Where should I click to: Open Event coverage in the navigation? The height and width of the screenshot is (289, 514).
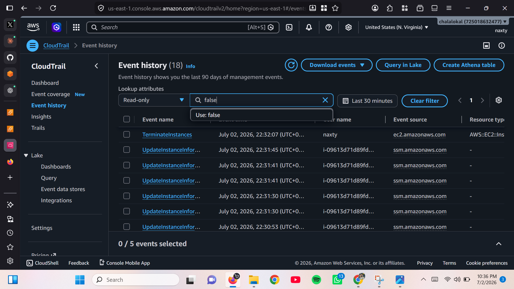pyautogui.click(x=51, y=94)
